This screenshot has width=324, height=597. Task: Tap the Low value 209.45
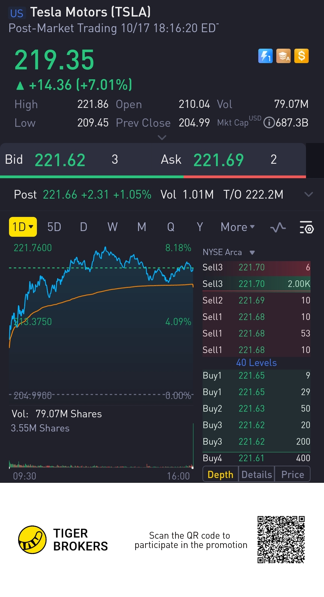(x=93, y=123)
